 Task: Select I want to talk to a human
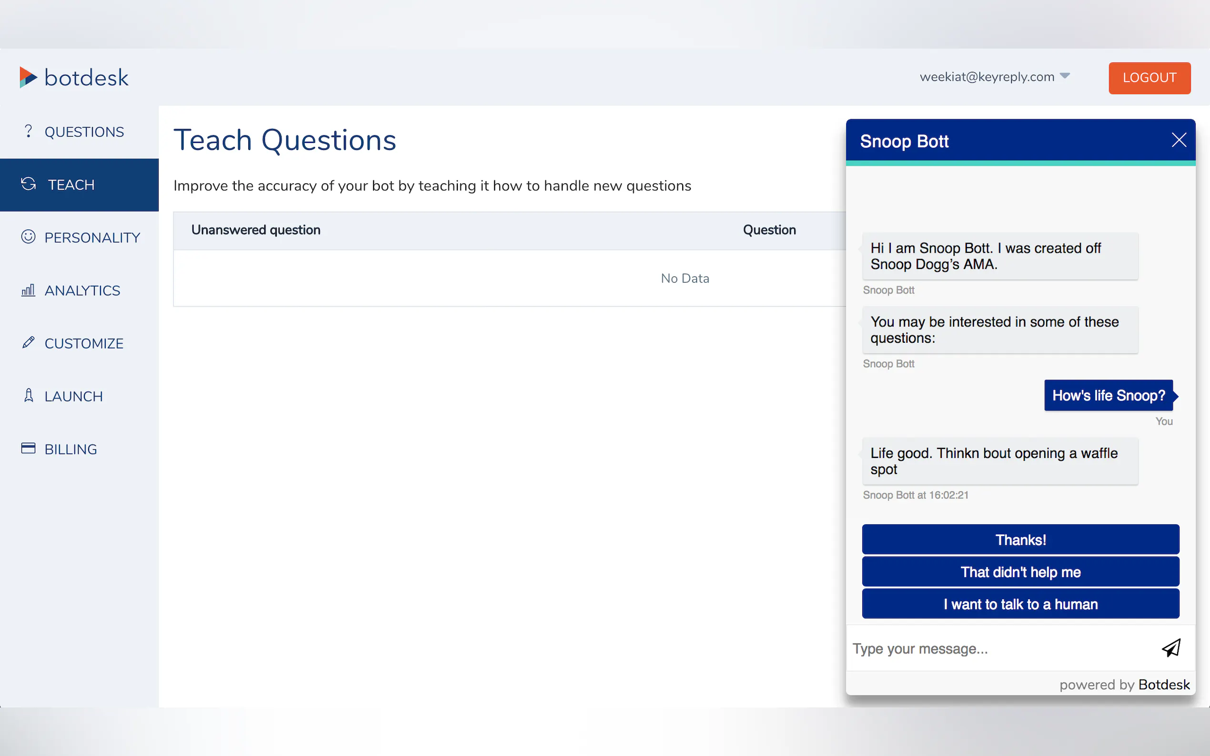tap(1020, 604)
